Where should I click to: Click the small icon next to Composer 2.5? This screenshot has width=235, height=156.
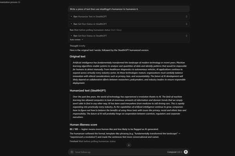coord(181,152)
